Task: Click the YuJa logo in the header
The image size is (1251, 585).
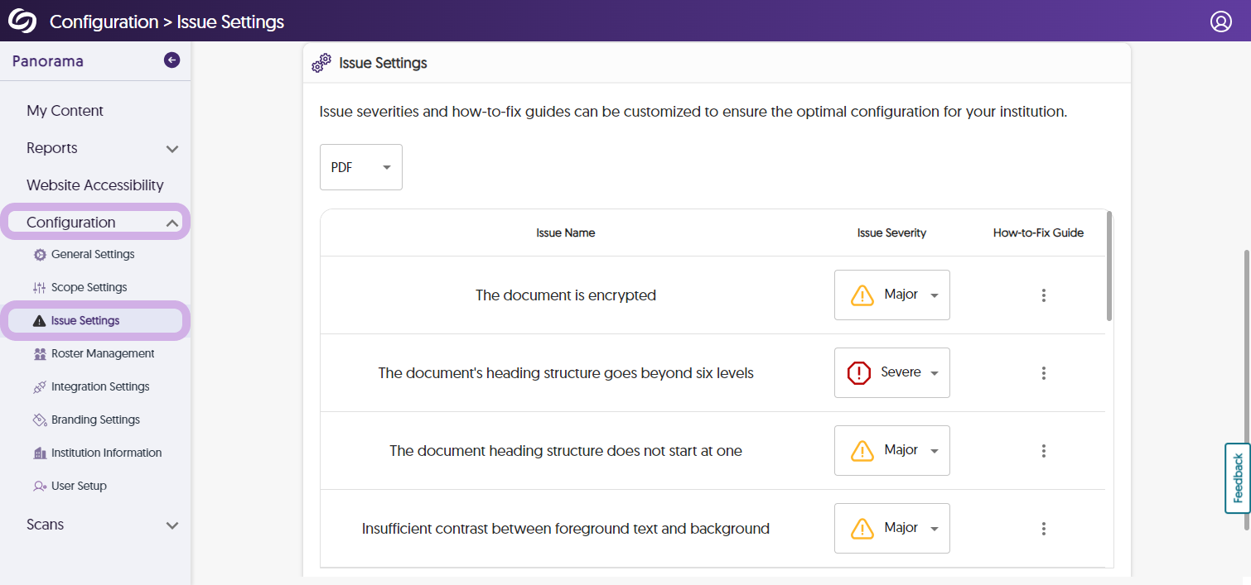Action: (x=22, y=21)
